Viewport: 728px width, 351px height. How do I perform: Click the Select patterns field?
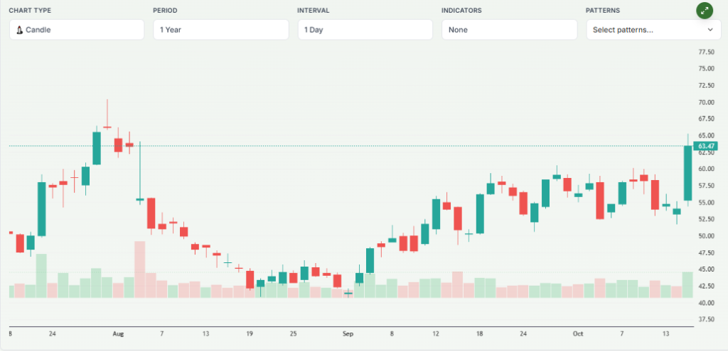pos(643,30)
